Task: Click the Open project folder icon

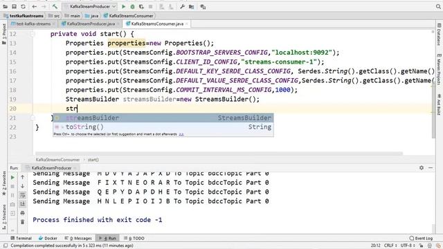Action: pos(6,6)
